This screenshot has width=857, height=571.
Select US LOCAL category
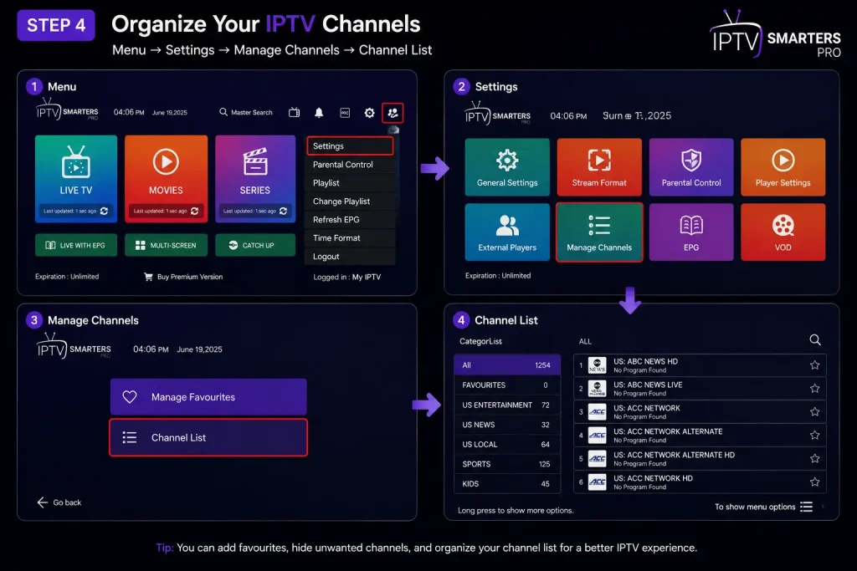tap(507, 445)
